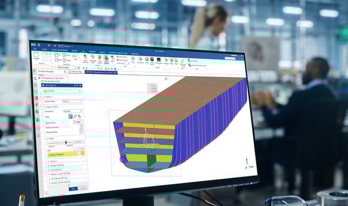Click the Immediate Hide ribbon icon

(x=93, y=59)
